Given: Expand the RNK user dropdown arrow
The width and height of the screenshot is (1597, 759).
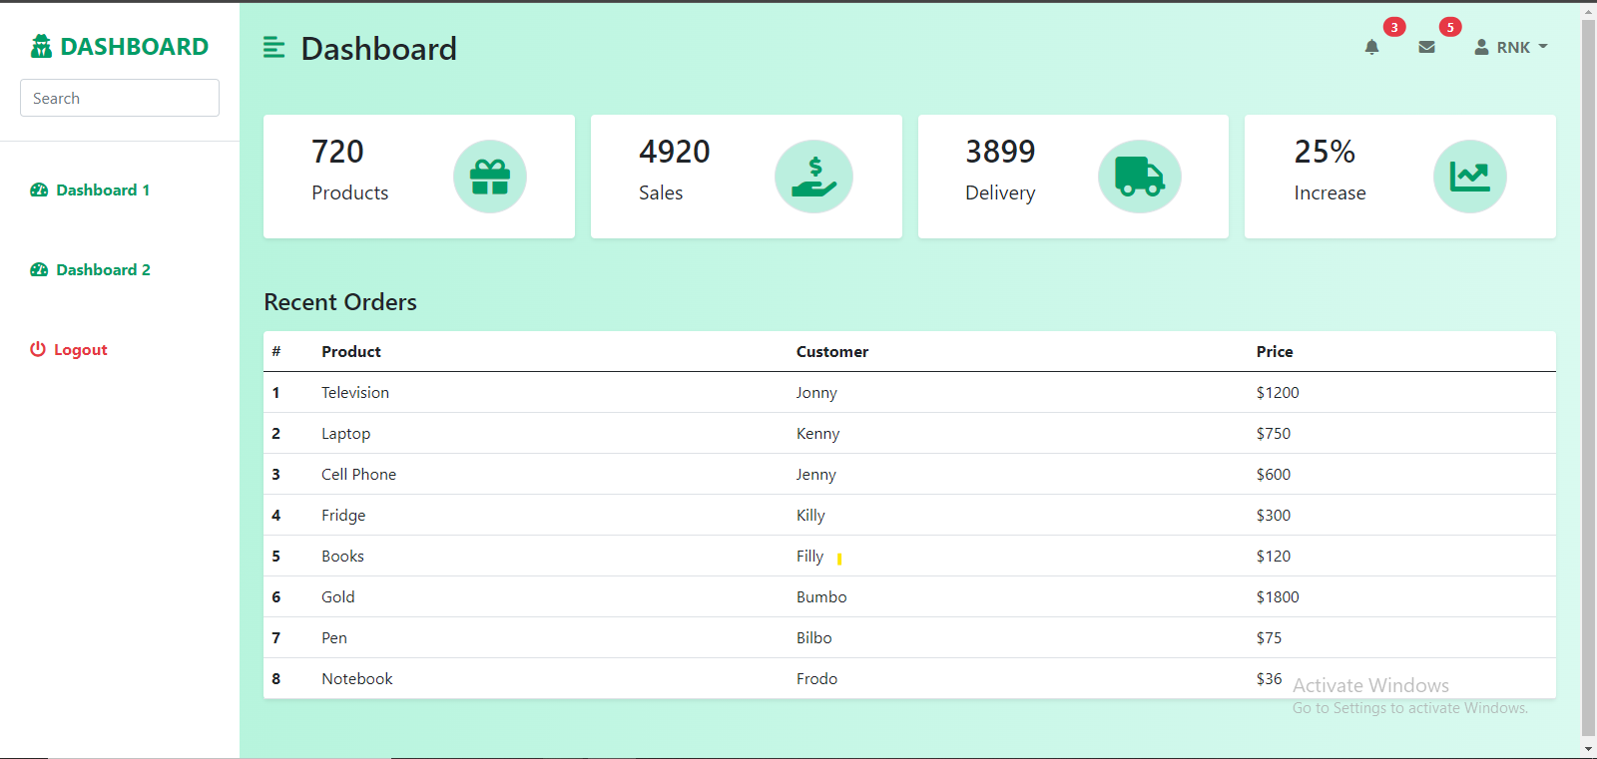Looking at the screenshot, I should tap(1543, 47).
